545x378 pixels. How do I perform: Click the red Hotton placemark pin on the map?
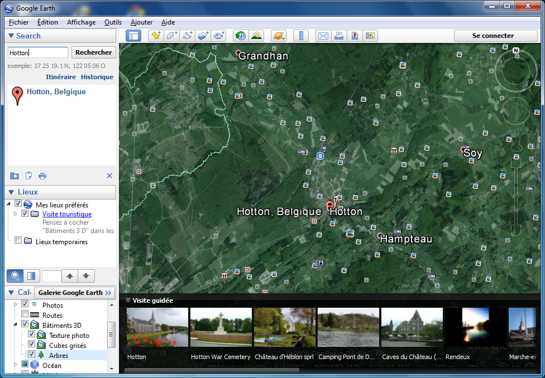[330, 205]
